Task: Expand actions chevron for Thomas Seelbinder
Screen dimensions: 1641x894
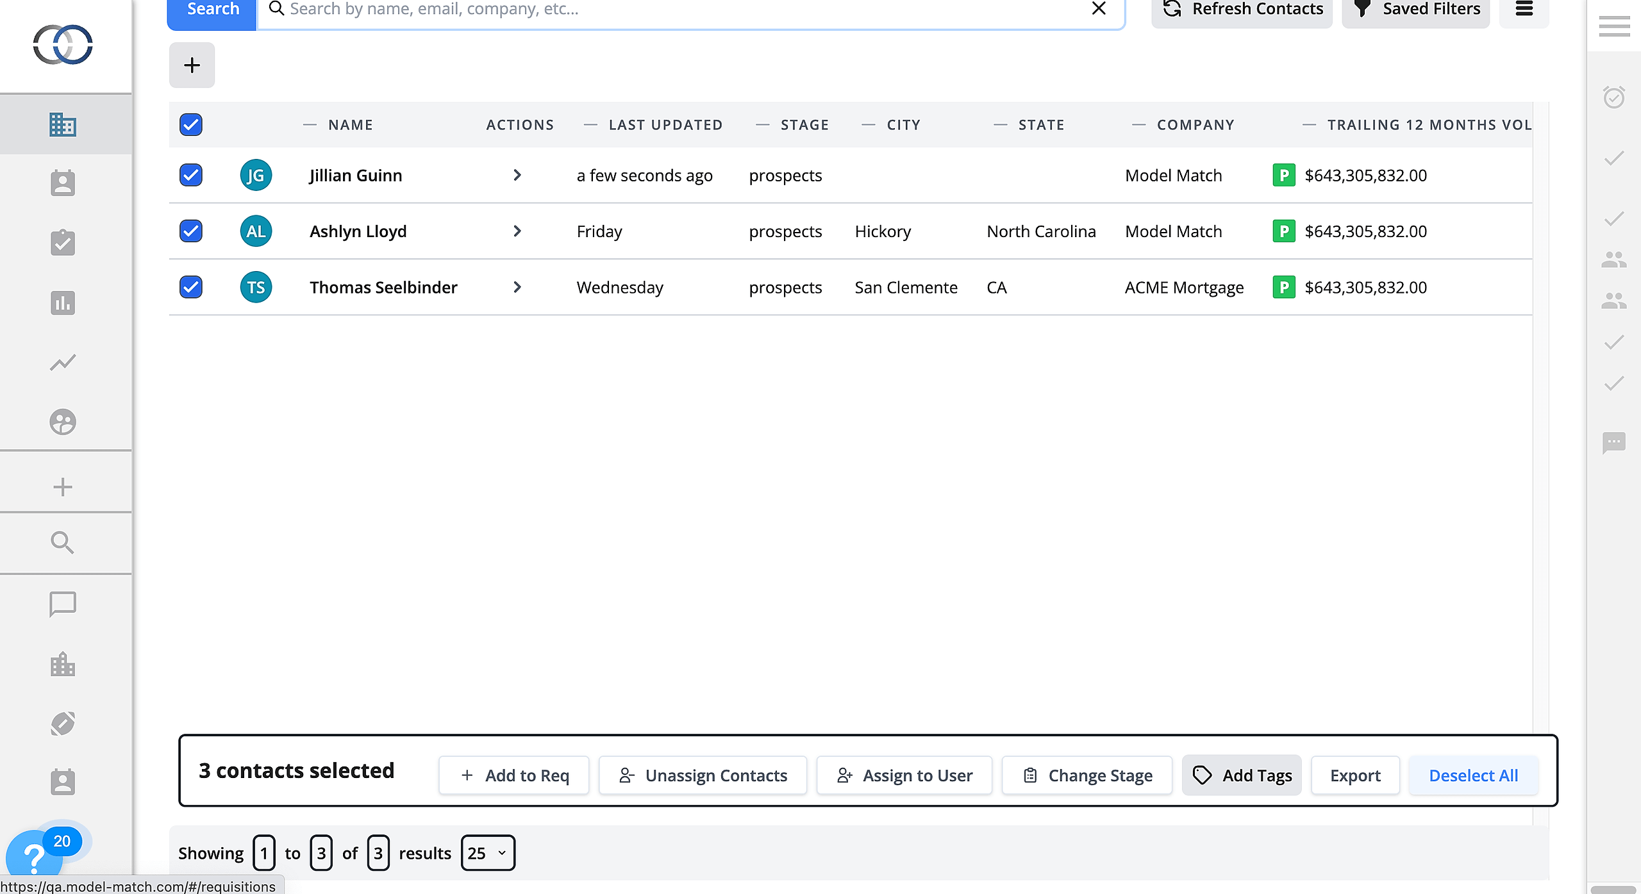Action: coord(517,287)
